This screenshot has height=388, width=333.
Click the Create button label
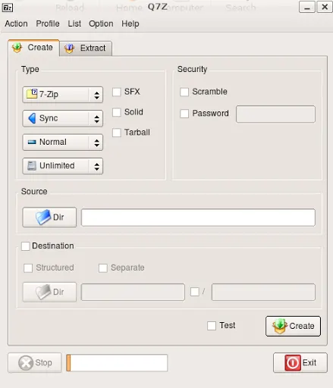(302, 326)
